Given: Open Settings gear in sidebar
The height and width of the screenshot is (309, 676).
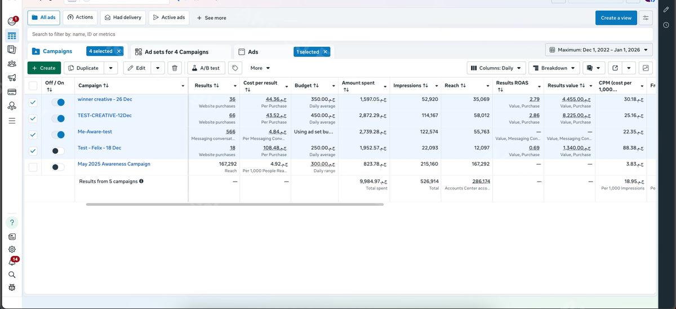Looking at the screenshot, I should 12,249.
